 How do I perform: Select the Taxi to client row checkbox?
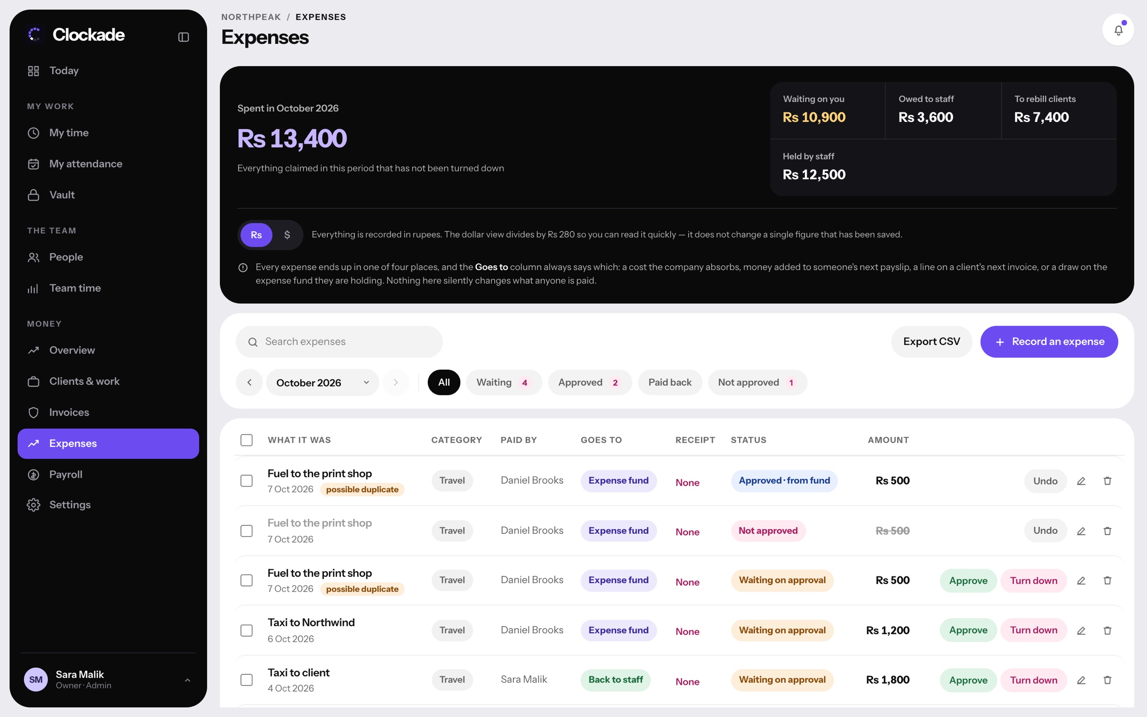pos(247,680)
